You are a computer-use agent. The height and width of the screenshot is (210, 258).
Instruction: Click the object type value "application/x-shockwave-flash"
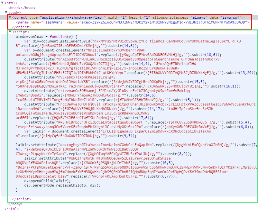coord(73,17)
